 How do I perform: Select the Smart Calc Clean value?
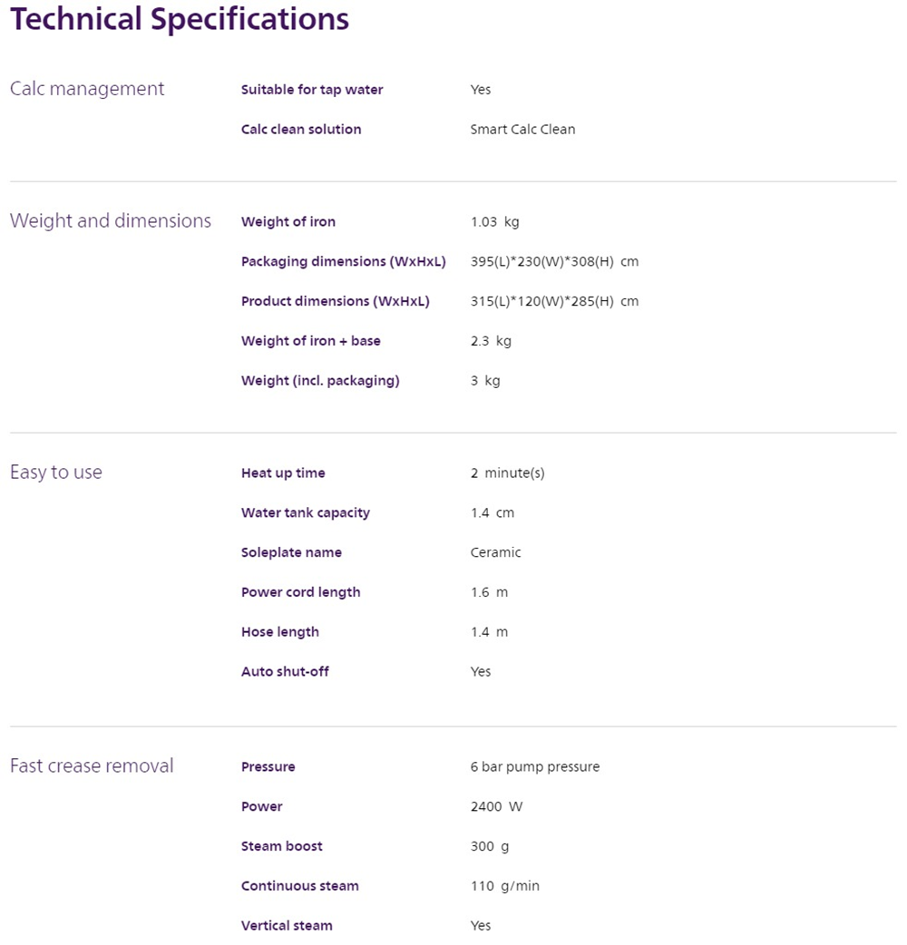click(x=522, y=130)
